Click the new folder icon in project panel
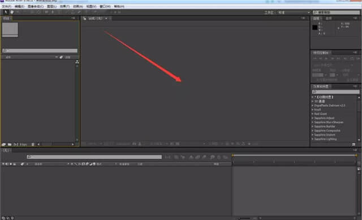 pyautogui.click(x=10, y=144)
